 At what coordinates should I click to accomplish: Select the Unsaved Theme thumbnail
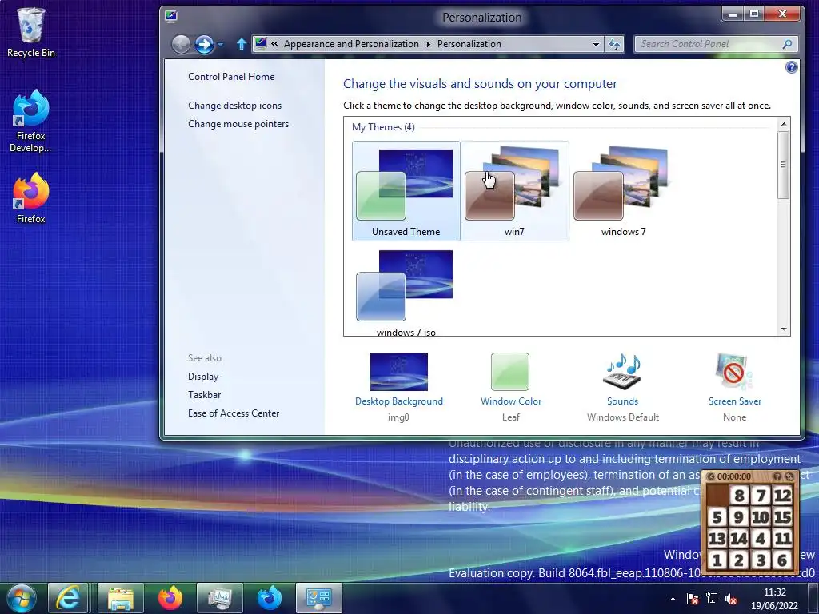[406, 191]
